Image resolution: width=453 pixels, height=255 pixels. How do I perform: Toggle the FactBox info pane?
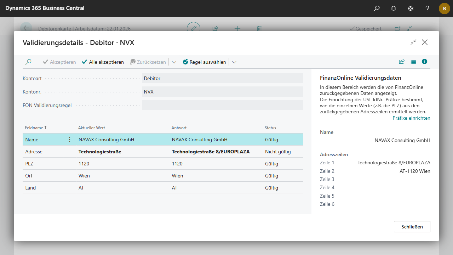[425, 62]
